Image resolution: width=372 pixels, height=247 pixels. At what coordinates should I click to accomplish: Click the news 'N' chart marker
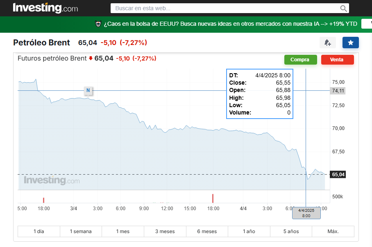(88, 90)
